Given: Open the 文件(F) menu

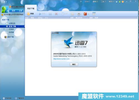Looking at the screenshot, I should 87,2.
